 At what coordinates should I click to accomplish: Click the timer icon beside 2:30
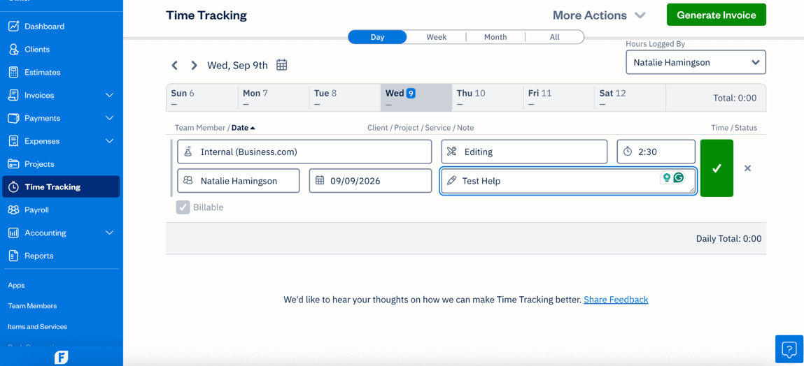(x=628, y=152)
